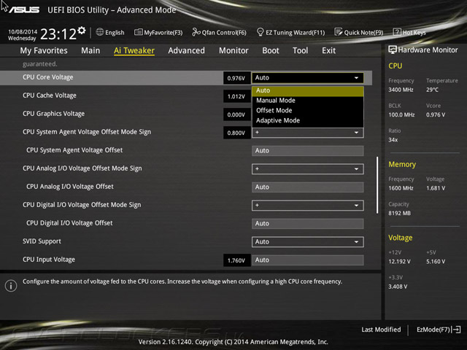
Task: Open CPU Analog I/O sign dropdown
Action: click(308, 168)
